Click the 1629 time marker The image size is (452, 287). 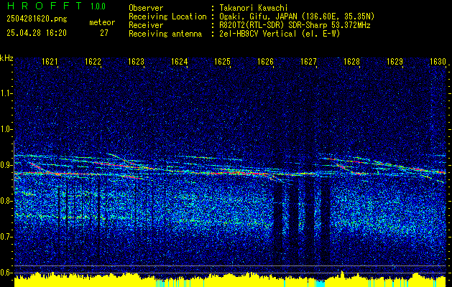[395, 62]
